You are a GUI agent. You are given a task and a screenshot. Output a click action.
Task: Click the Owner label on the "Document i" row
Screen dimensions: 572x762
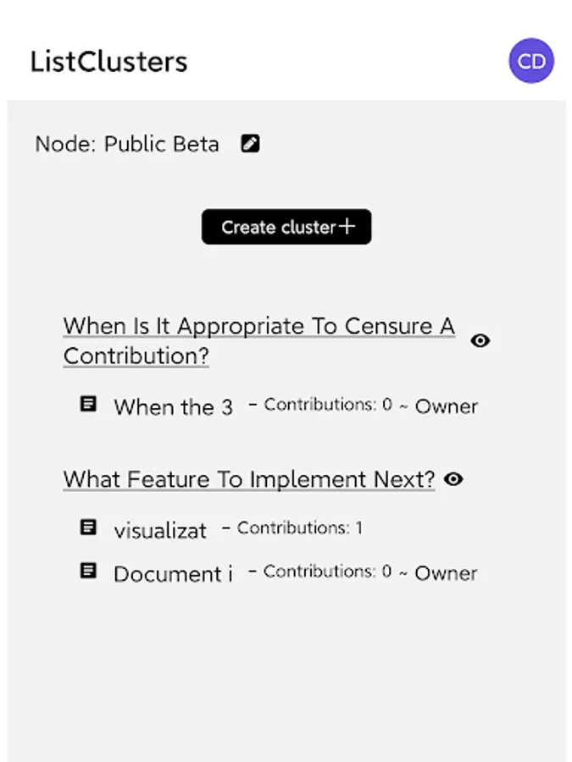[x=446, y=573]
